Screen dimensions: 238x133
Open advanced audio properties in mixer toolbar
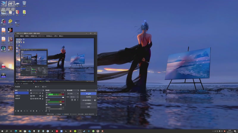[46, 111]
